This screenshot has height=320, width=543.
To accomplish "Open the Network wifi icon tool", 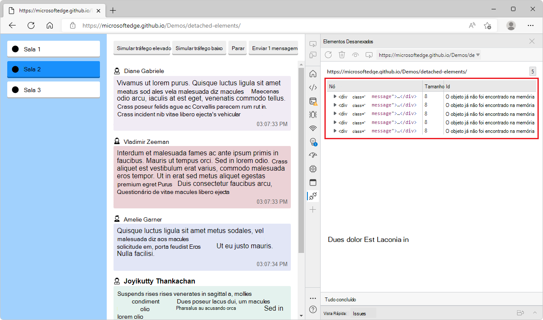I will coord(313,128).
